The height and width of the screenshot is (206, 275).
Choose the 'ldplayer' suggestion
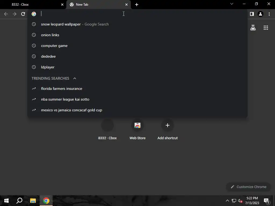(137, 67)
